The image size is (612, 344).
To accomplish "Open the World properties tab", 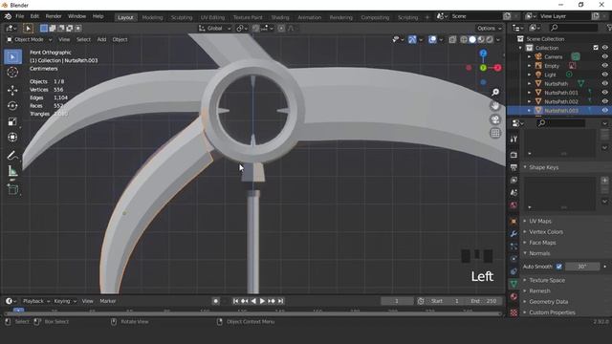I will [x=514, y=204].
